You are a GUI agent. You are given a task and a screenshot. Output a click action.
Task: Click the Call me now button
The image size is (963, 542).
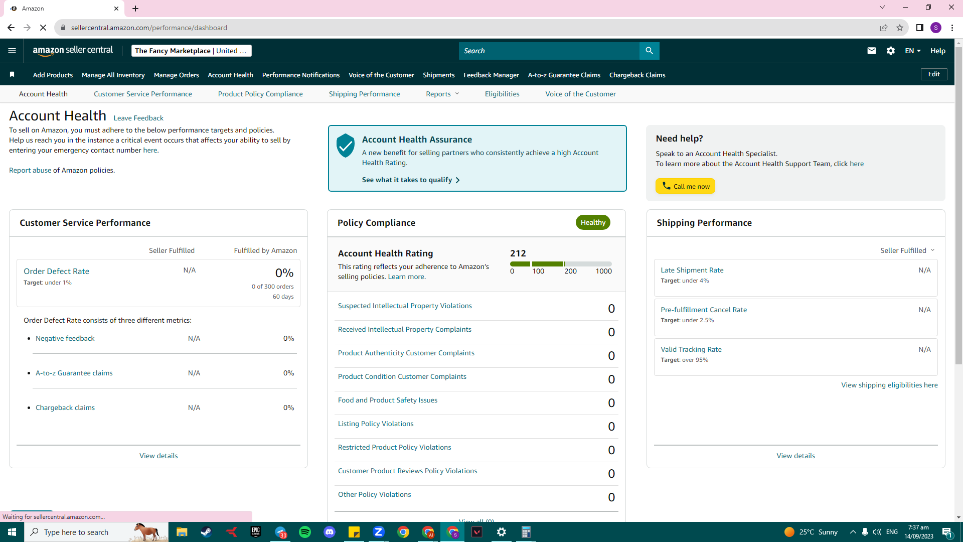coord(685,186)
